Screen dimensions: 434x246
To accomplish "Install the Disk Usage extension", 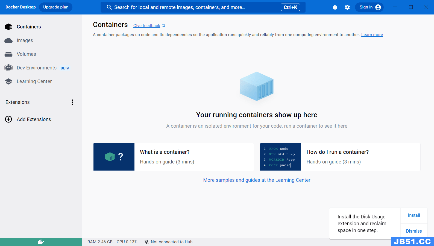I will [x=414, y=215].
